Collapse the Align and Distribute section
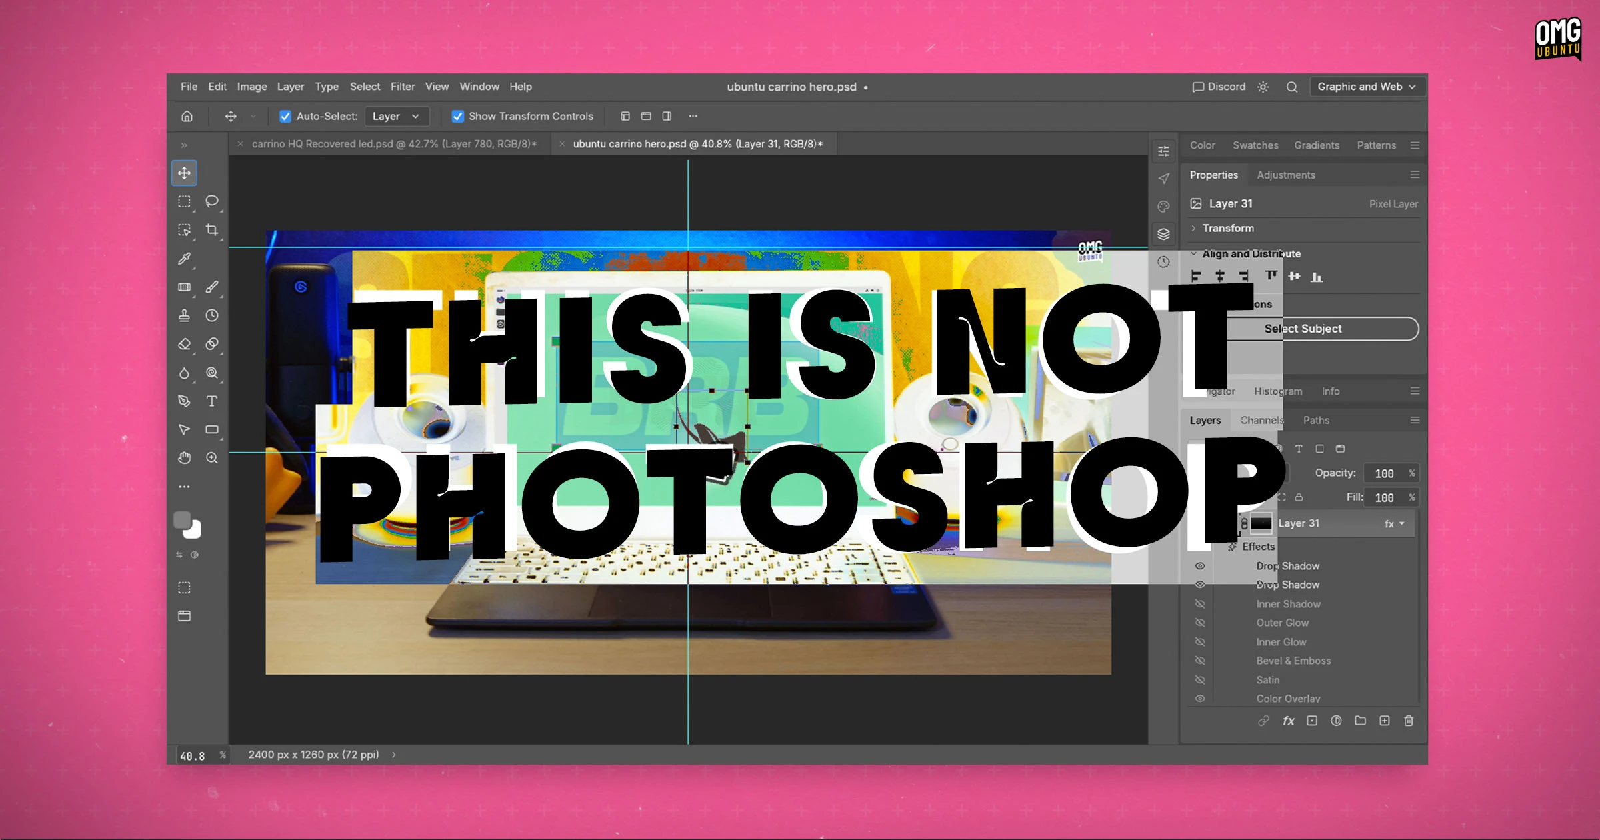This screenshot has height=840, width=1600. (1194, 254)
